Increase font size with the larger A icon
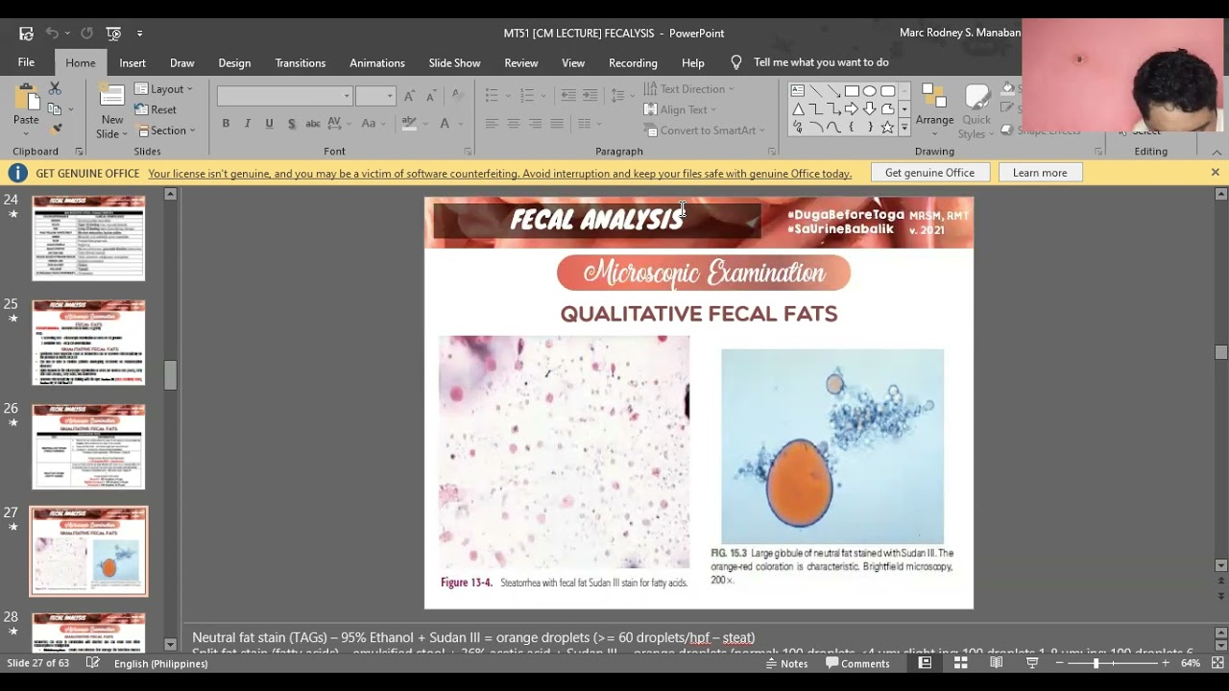Screen dimensions: 1229x691 click(410, 96)
